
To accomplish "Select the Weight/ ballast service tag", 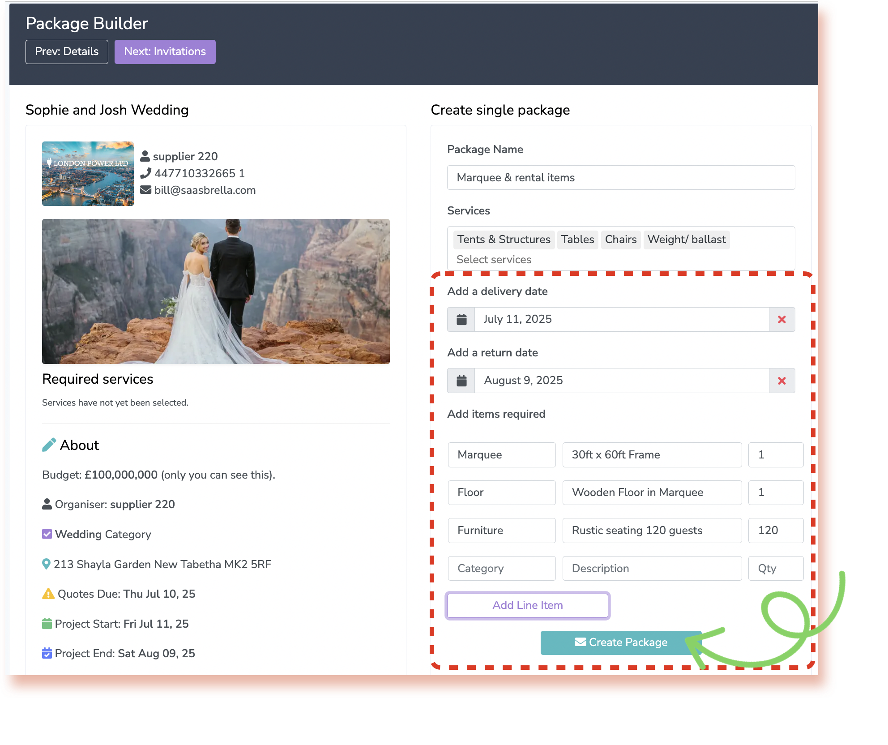I will [686, 240].
